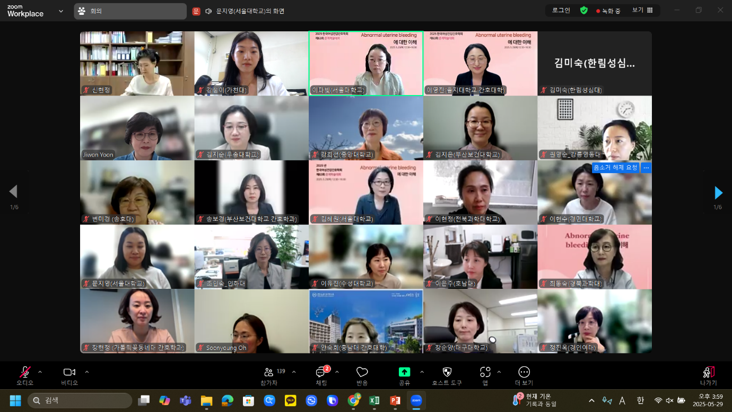Open the 앱 apps icon
732x412 pixels.
click(x=485, y=373)
